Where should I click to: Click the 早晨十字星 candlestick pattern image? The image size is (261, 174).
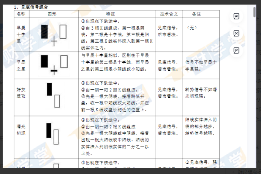pyautogui.click(x=54, y=33)
